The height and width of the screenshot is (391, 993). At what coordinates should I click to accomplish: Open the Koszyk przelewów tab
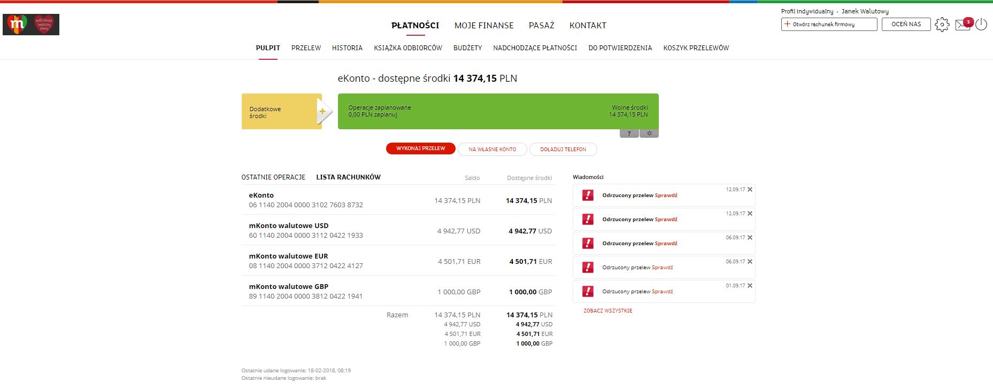[696, 48]
